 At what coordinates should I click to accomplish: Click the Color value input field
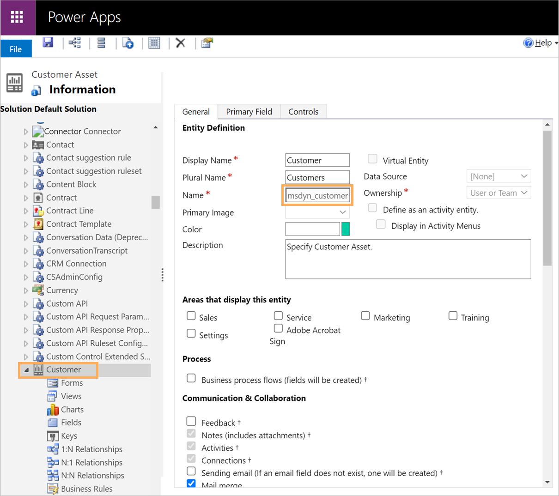click(x=313, y=229)
